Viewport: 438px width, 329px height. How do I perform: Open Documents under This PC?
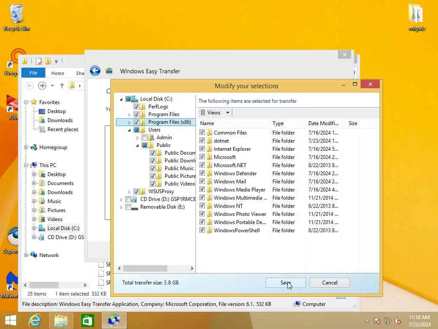tap(56, 183)
